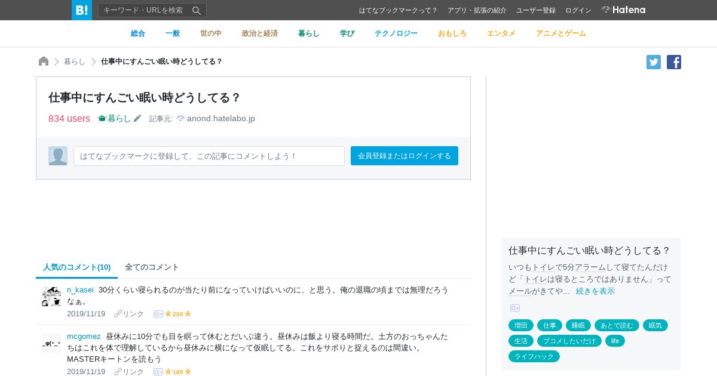Click the リンク permalink on mcgomez's comment
Viewport: 717px width, 376px height.
tap(133, 372)
